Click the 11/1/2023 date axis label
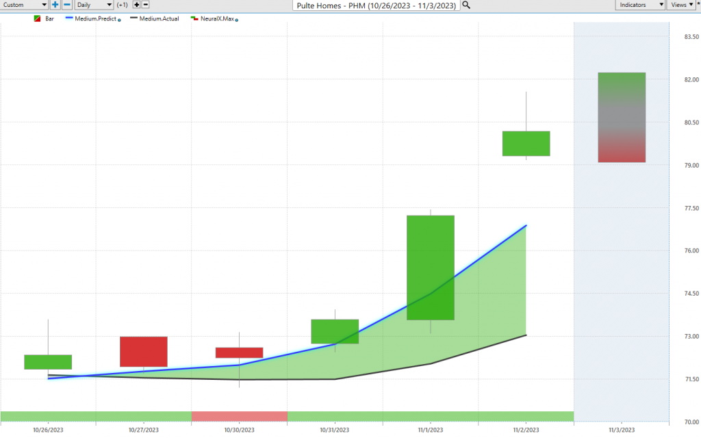This screenshot has width=701, height=438. (431, 430)
